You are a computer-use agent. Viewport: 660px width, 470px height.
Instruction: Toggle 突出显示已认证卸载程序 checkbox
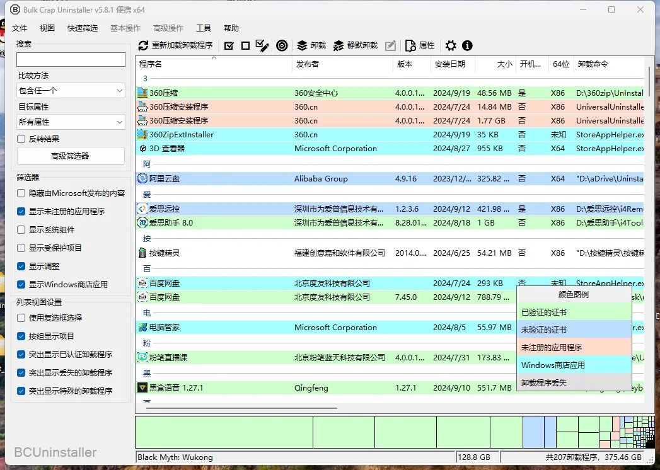[21, 354]
